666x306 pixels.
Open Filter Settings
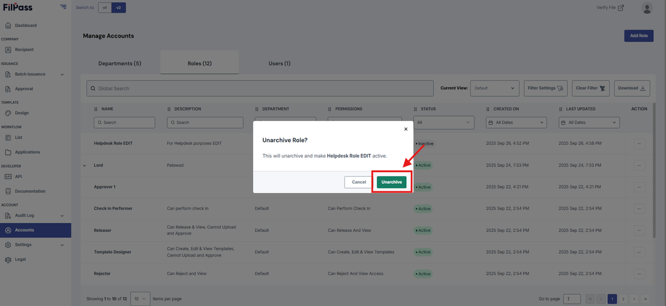point(545,88)
